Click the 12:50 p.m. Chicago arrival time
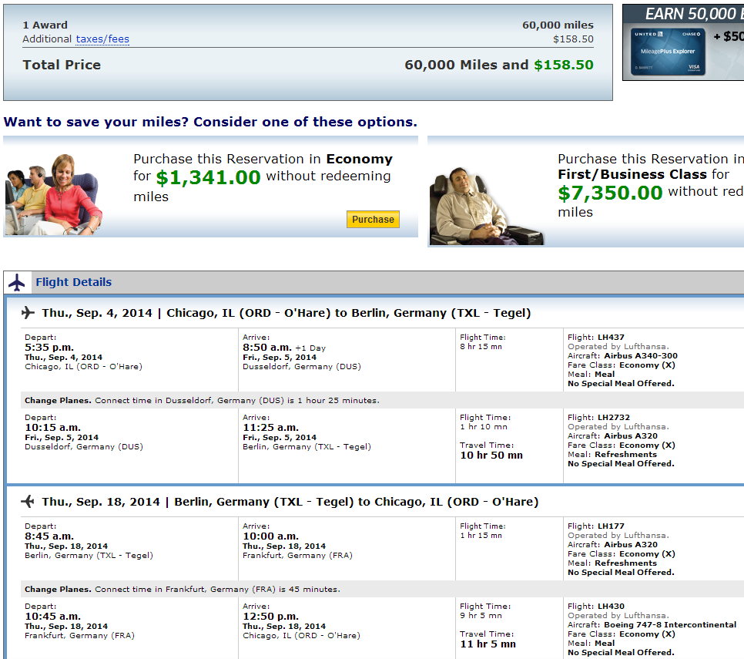The image size is (744, 659). point(270,617)
